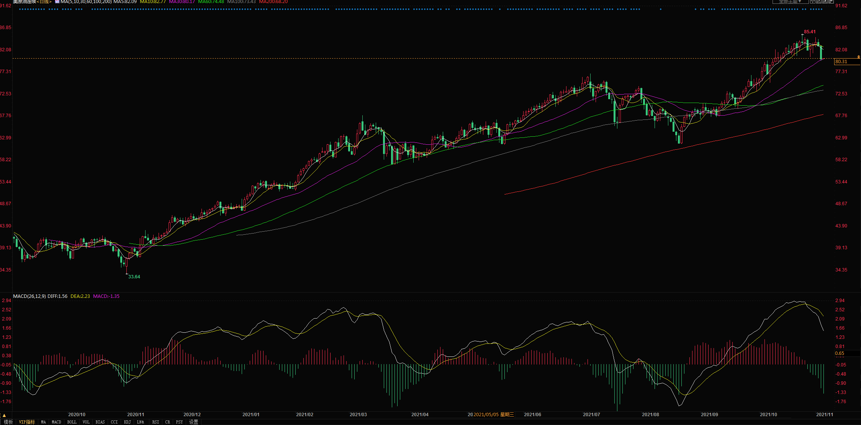Click the 80.31 current price label
861x425 pixels.
click(x=841, y=62)
